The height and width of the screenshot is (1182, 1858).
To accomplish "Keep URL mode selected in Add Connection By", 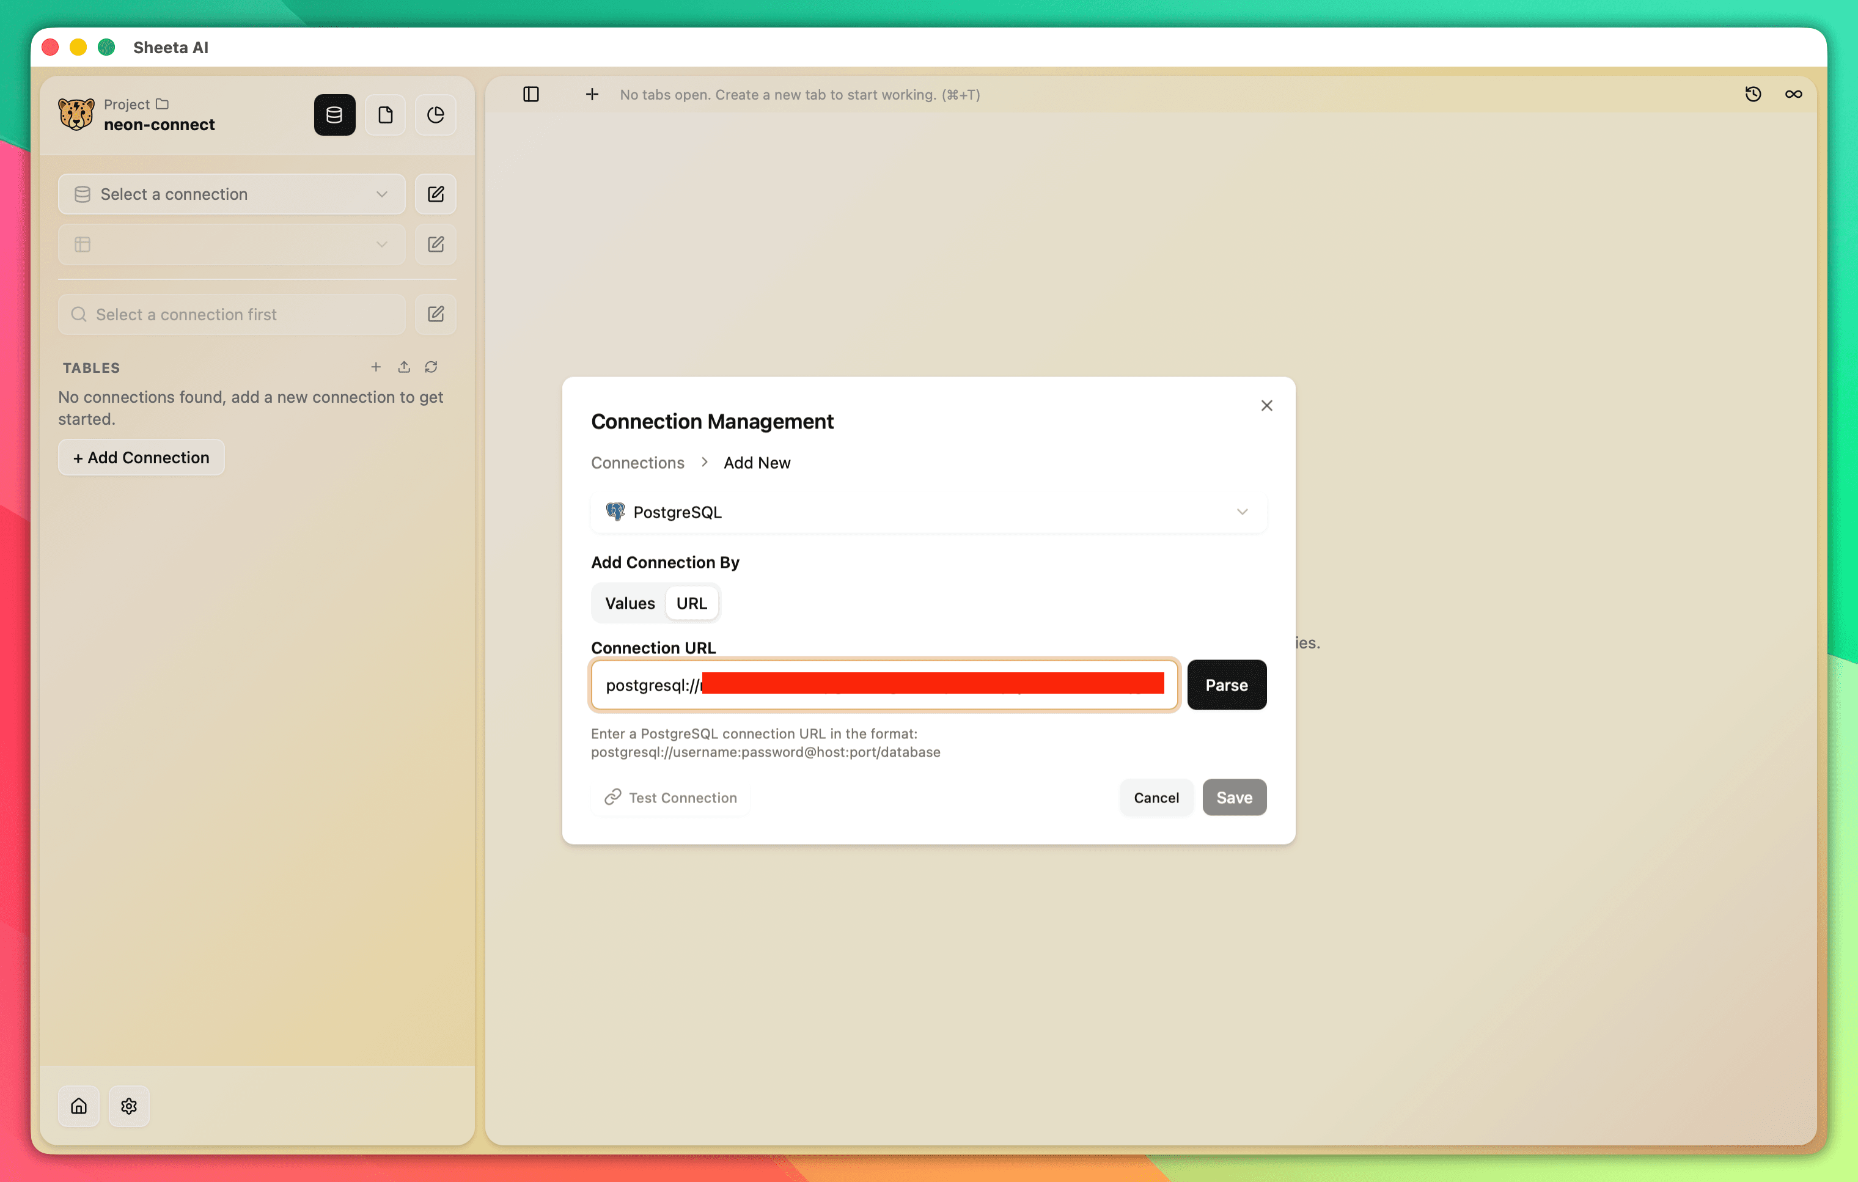I will pos(691,603).
